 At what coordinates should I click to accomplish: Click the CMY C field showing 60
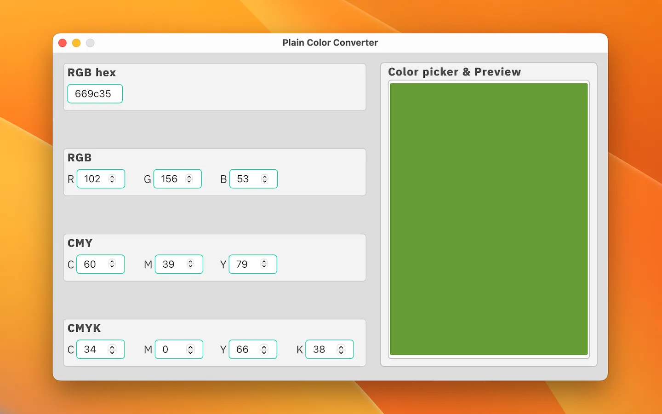[100, 264]
